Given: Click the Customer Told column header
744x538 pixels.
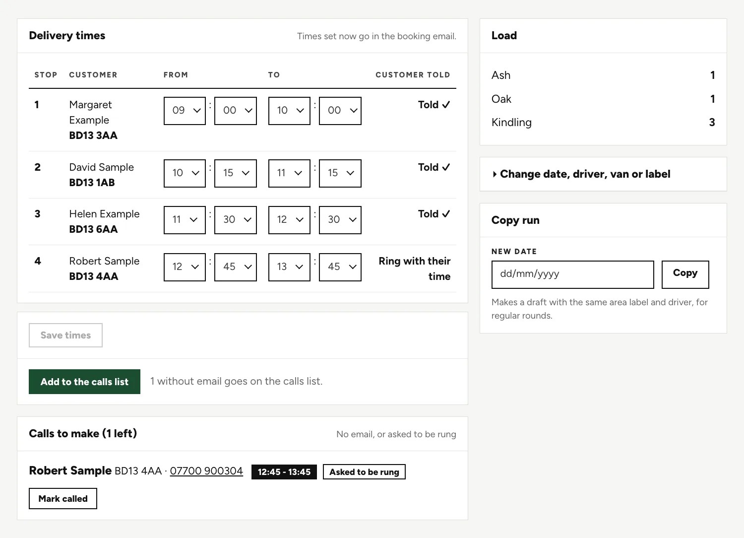Looking at the screenshot, I should pos(413,75).
